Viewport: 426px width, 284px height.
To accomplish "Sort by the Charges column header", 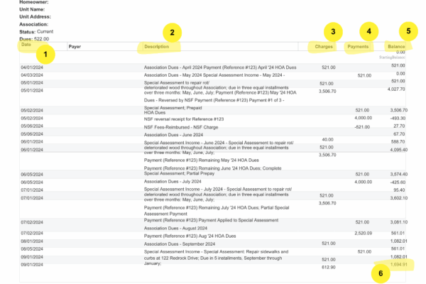I will pyautogui.click(x=323, y=46).
